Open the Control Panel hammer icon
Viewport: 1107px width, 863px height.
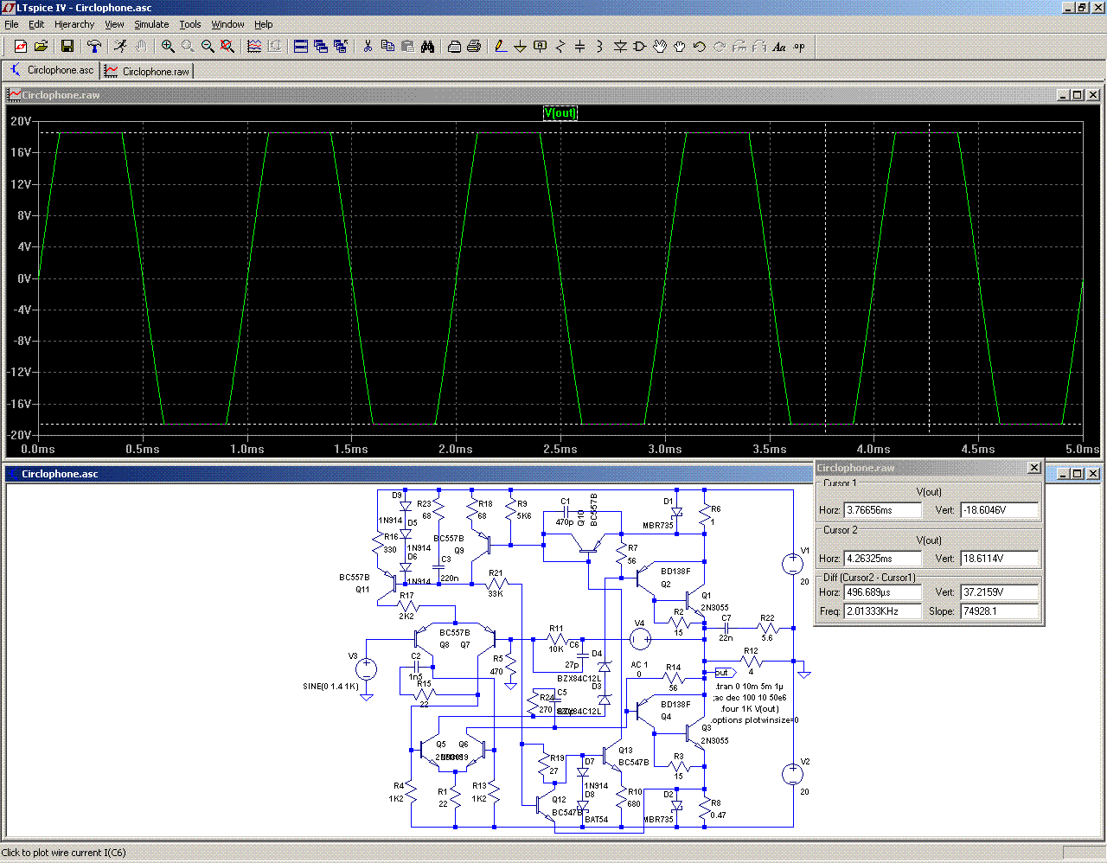pos(94,47)
